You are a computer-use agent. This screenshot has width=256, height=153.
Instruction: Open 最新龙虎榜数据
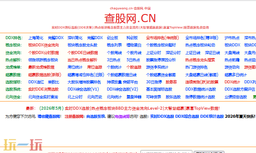click(41, 67)
